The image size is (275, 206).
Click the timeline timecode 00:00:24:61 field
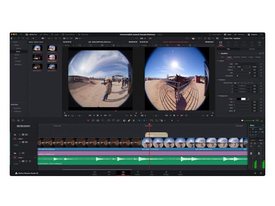tap(23, 126)
